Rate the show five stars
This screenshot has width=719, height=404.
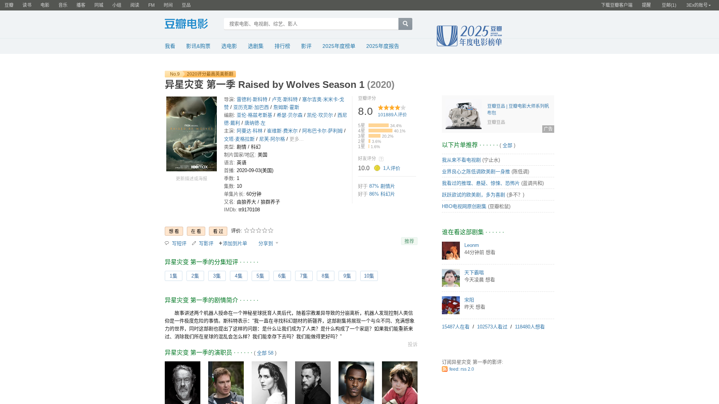(271, 230)
